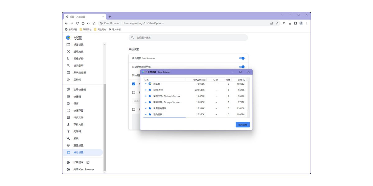
Task: Bookmark this page with omnibox star
Action: click(277, 23)
